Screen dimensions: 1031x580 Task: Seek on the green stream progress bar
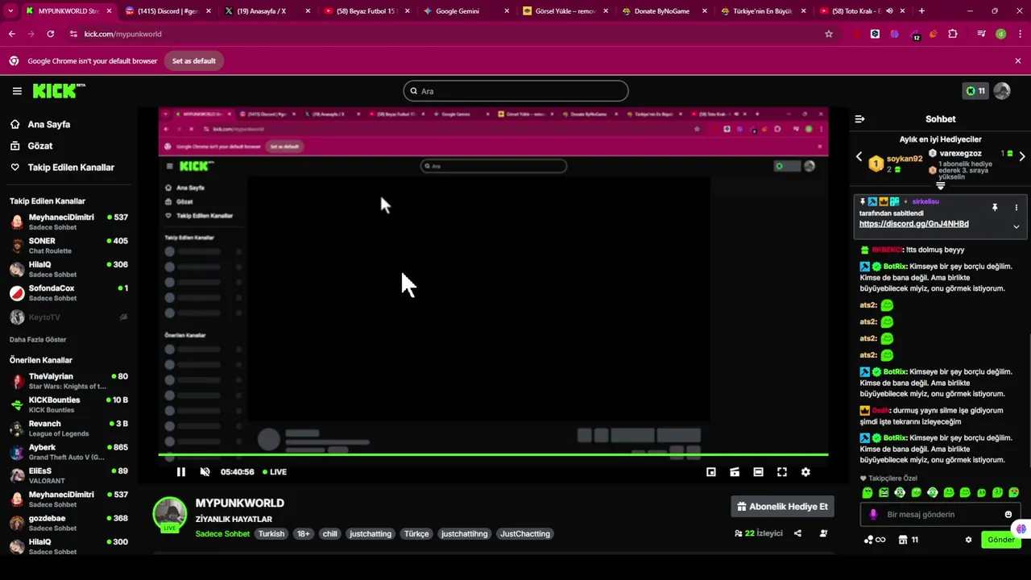point(493,455)
